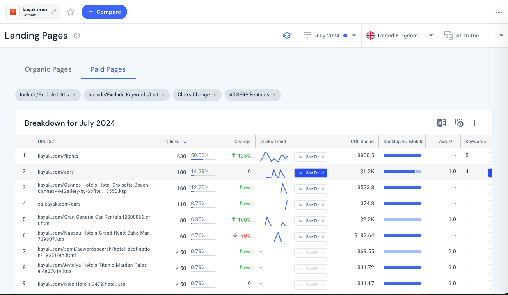Open the graduation cap learning icon
This screenshot has height=295, width=508.
(287, 36)
